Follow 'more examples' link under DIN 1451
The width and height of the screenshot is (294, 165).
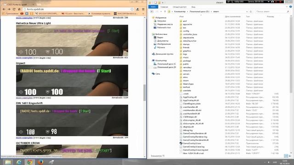pyautogui.click(x=24, y=137)
